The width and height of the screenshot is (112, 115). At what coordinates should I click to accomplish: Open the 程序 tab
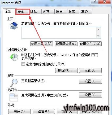(x=73, y=12)
